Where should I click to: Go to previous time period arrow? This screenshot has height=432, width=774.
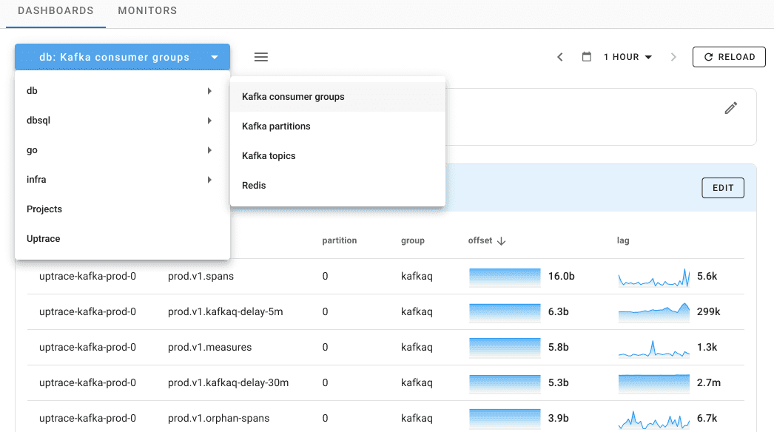pos(560,57)
